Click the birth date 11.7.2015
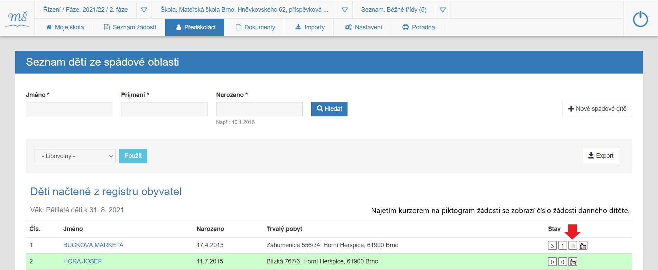 tap(210, 261)
